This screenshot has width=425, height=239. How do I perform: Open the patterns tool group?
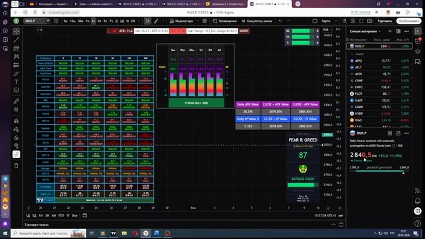(x=16, y=56)
